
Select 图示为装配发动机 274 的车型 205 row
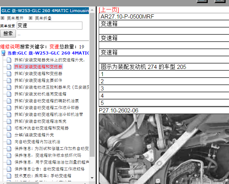pos(164,67)
